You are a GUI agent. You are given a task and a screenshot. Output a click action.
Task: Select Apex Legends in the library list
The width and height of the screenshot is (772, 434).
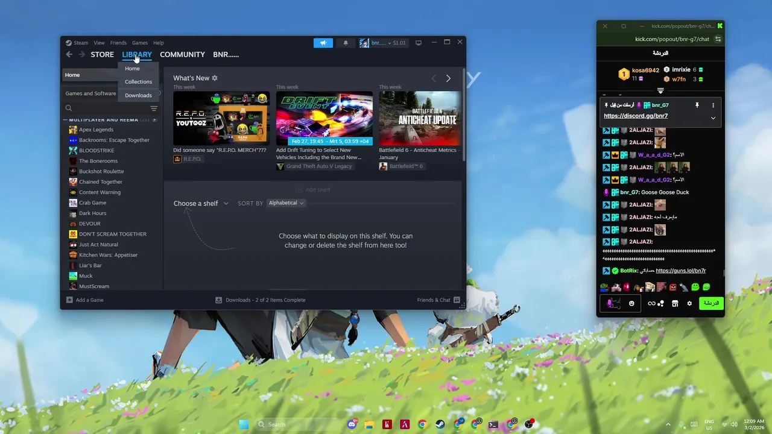(96, 130)
